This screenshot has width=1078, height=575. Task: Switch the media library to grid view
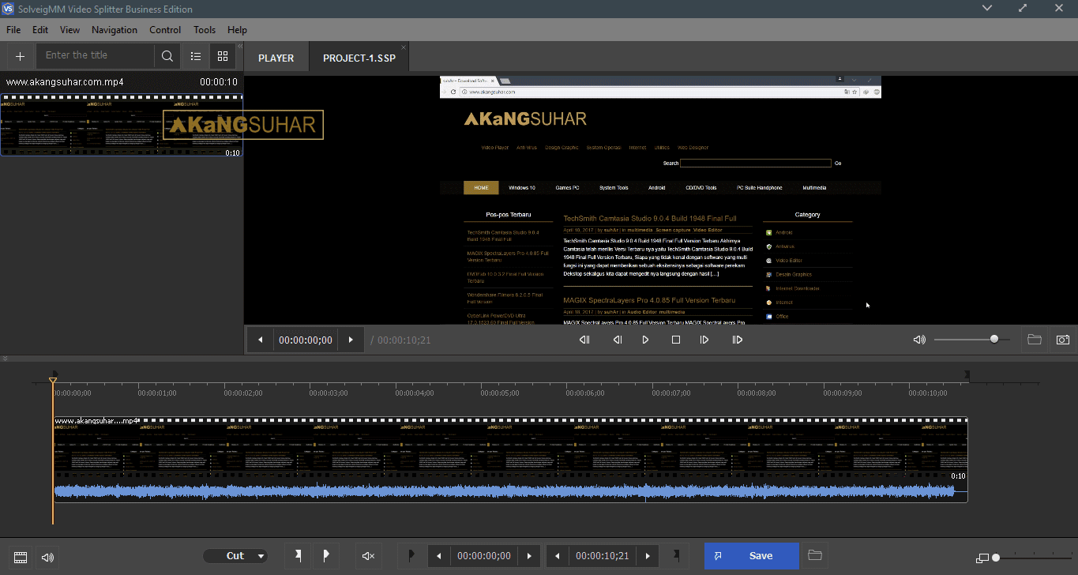tap(222, 55)
